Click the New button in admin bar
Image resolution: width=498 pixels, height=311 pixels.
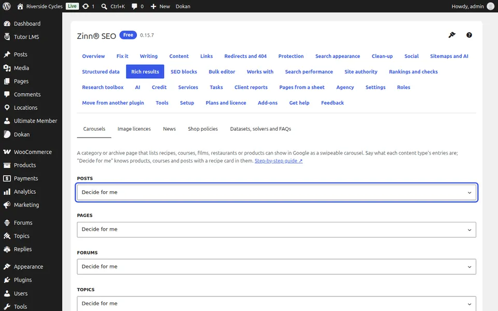160,6
